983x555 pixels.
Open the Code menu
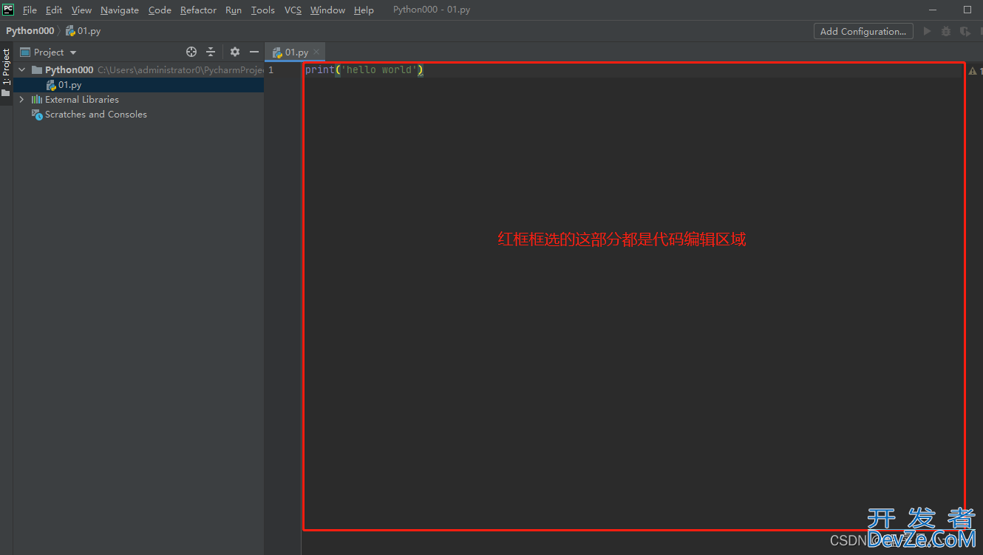(160, 10)
